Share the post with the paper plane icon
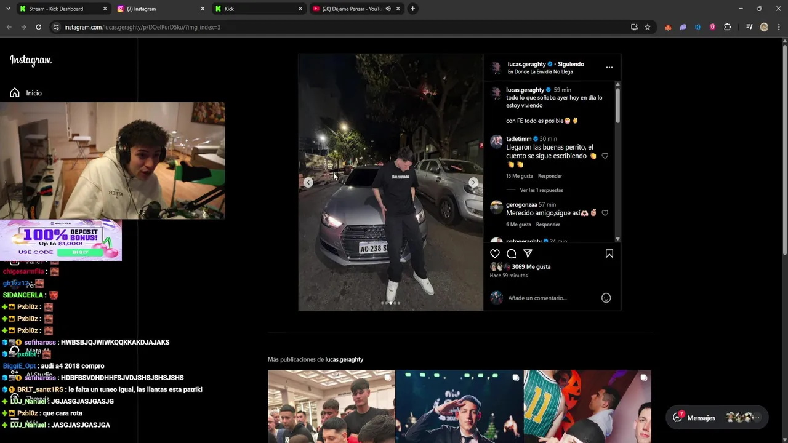 [x=528, y=253]
